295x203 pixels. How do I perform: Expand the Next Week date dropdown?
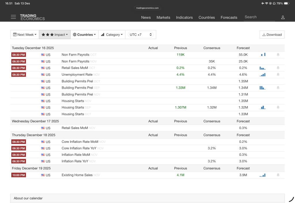(x=25, y=35)
